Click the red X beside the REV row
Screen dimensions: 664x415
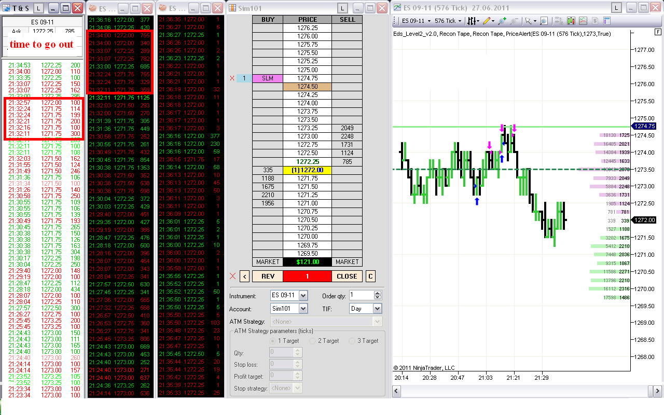click(x=232, y=276)
